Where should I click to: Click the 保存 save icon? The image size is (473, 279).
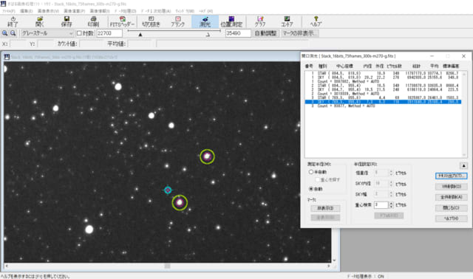coord(67,21)
